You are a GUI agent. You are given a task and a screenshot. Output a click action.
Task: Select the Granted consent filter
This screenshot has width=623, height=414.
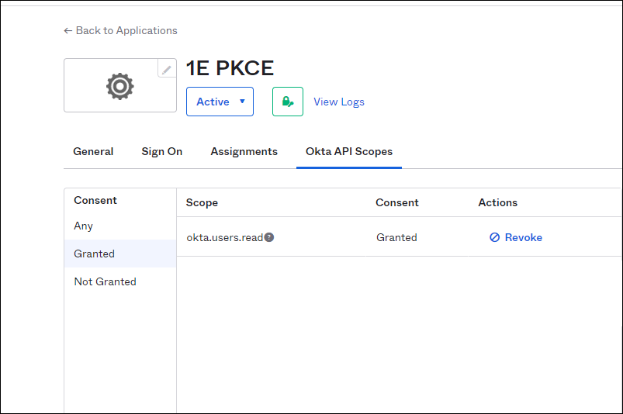point(94,254)
